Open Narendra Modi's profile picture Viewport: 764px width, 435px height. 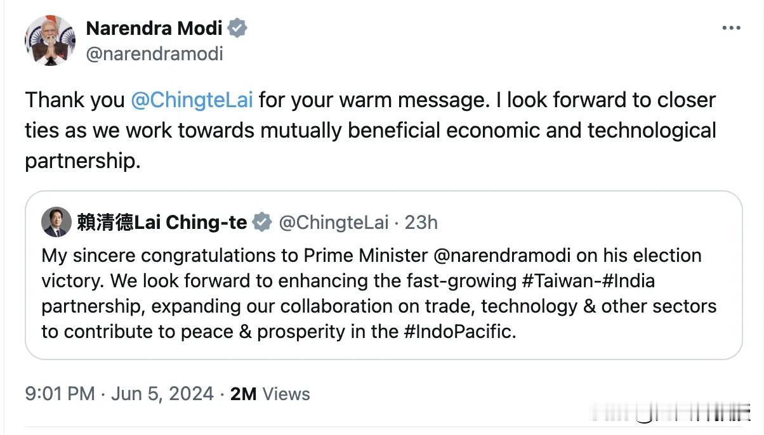tap(50, 41)
